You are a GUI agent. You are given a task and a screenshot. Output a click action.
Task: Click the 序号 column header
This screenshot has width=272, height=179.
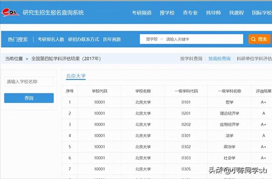(x=70, y=91)
